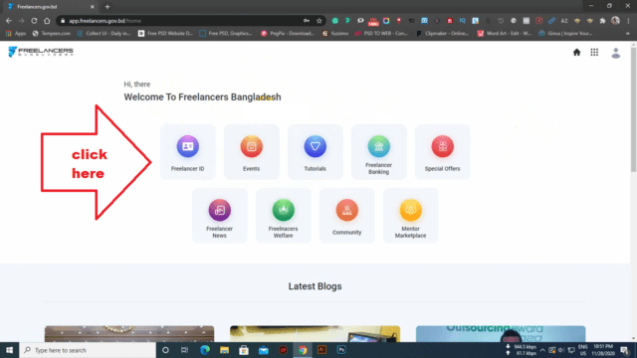Click the browser forward arrow
The image size is (637, 358).
[22, 21]
